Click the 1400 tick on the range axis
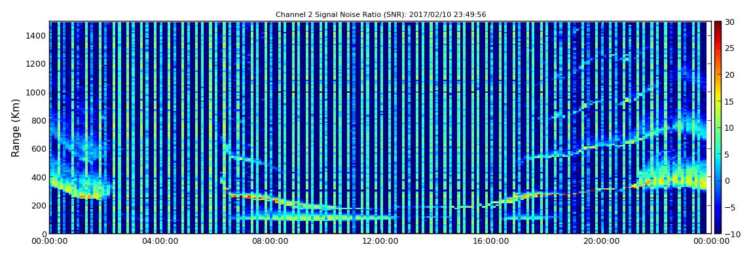 click(x=36, y=36)
